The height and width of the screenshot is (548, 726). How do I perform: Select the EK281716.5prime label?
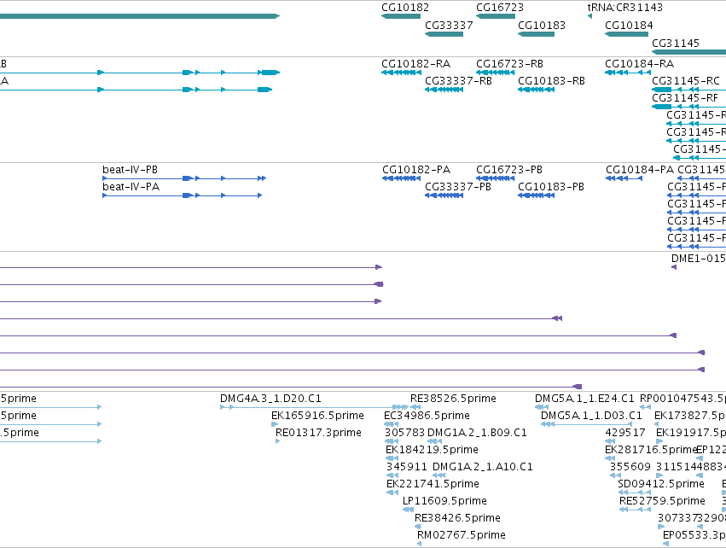pyautogui.click(x=651, y=450)
